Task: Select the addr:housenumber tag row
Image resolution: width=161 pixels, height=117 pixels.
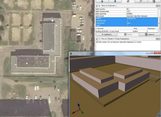Action: point(127,11)
